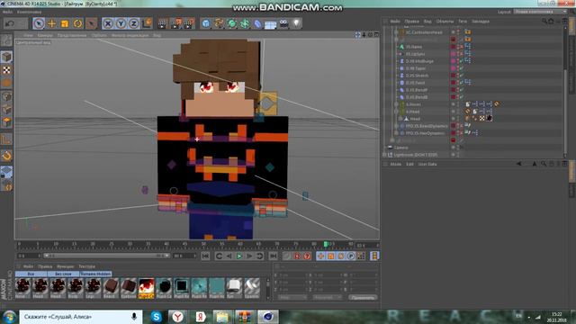Add a light object from toolbar

pos(296,24)
